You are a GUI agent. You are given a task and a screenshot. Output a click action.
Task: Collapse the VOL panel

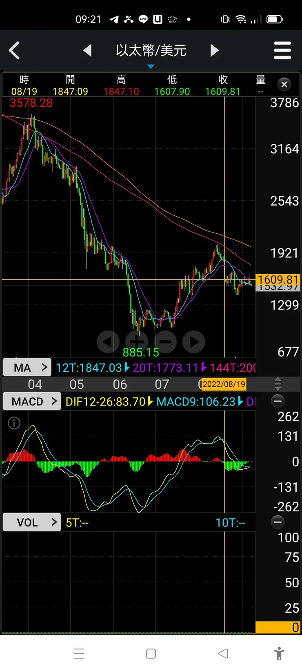point(278,522)
